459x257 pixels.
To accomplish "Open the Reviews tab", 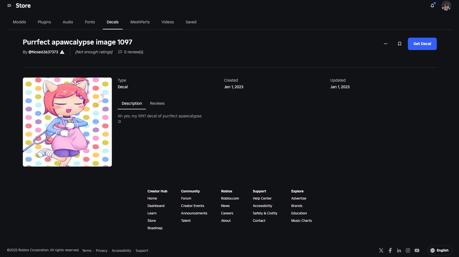I will tap(157, 103).
